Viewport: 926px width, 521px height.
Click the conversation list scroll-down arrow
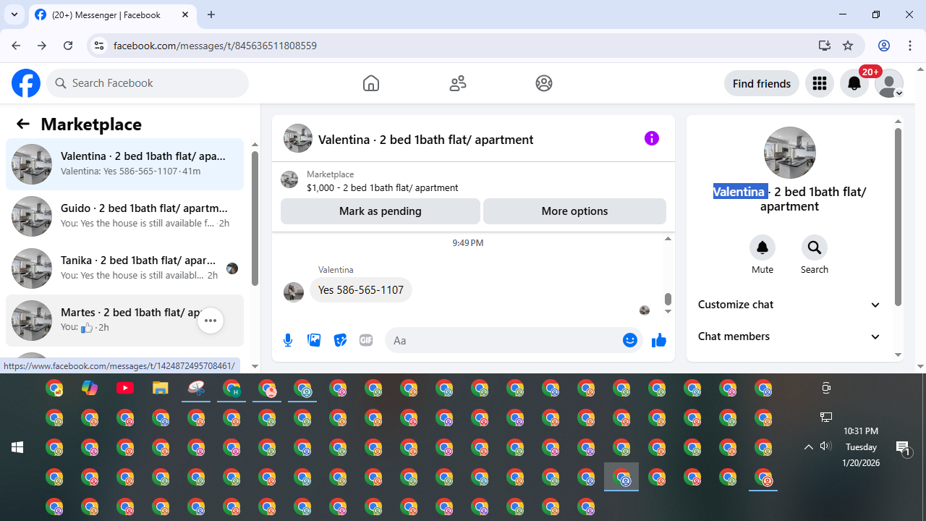(x=255, y=366)
